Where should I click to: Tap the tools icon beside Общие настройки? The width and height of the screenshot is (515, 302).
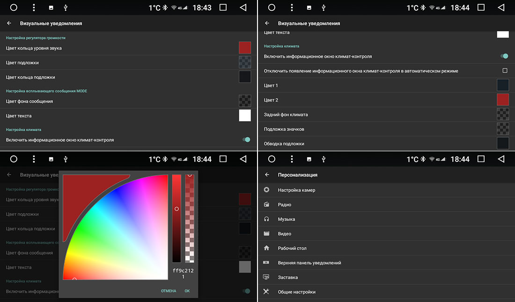tap(266, 292)
